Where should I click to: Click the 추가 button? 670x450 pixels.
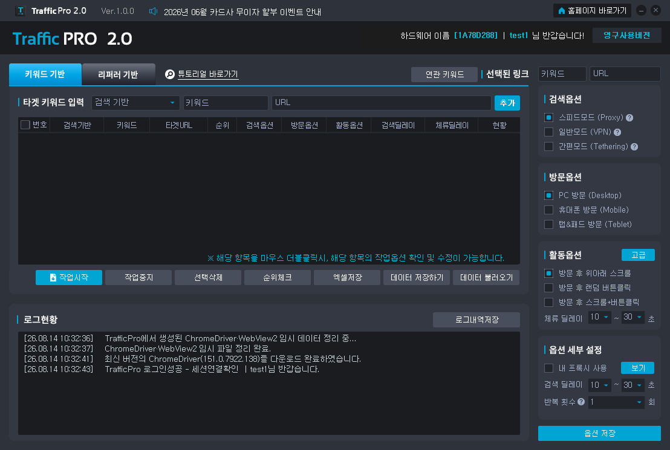tap(507, 103)
